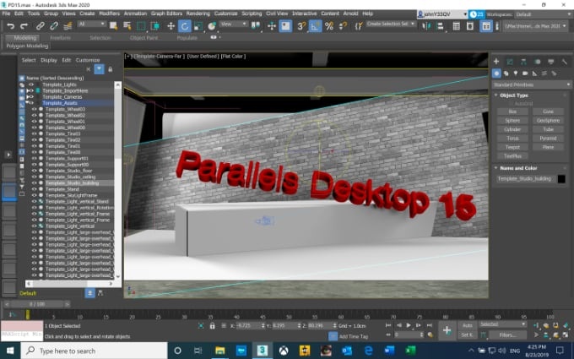Click the Cylinder object button
This screenshot has height=359, width=574.
(x=512, y=129)
